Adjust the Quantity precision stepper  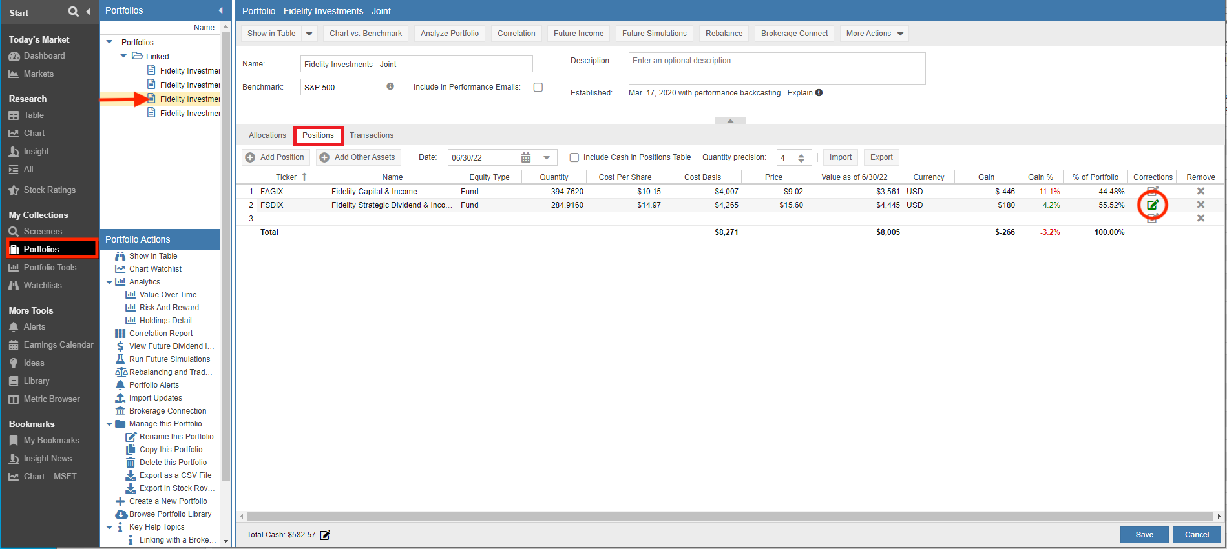(x=801, y=158)
